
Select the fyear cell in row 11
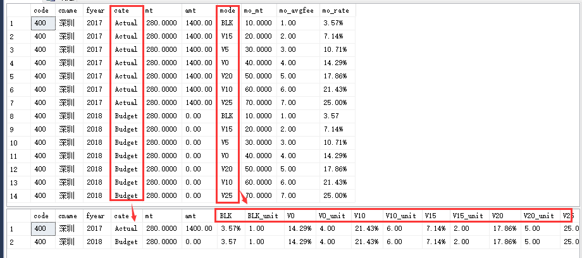[96, 156]
